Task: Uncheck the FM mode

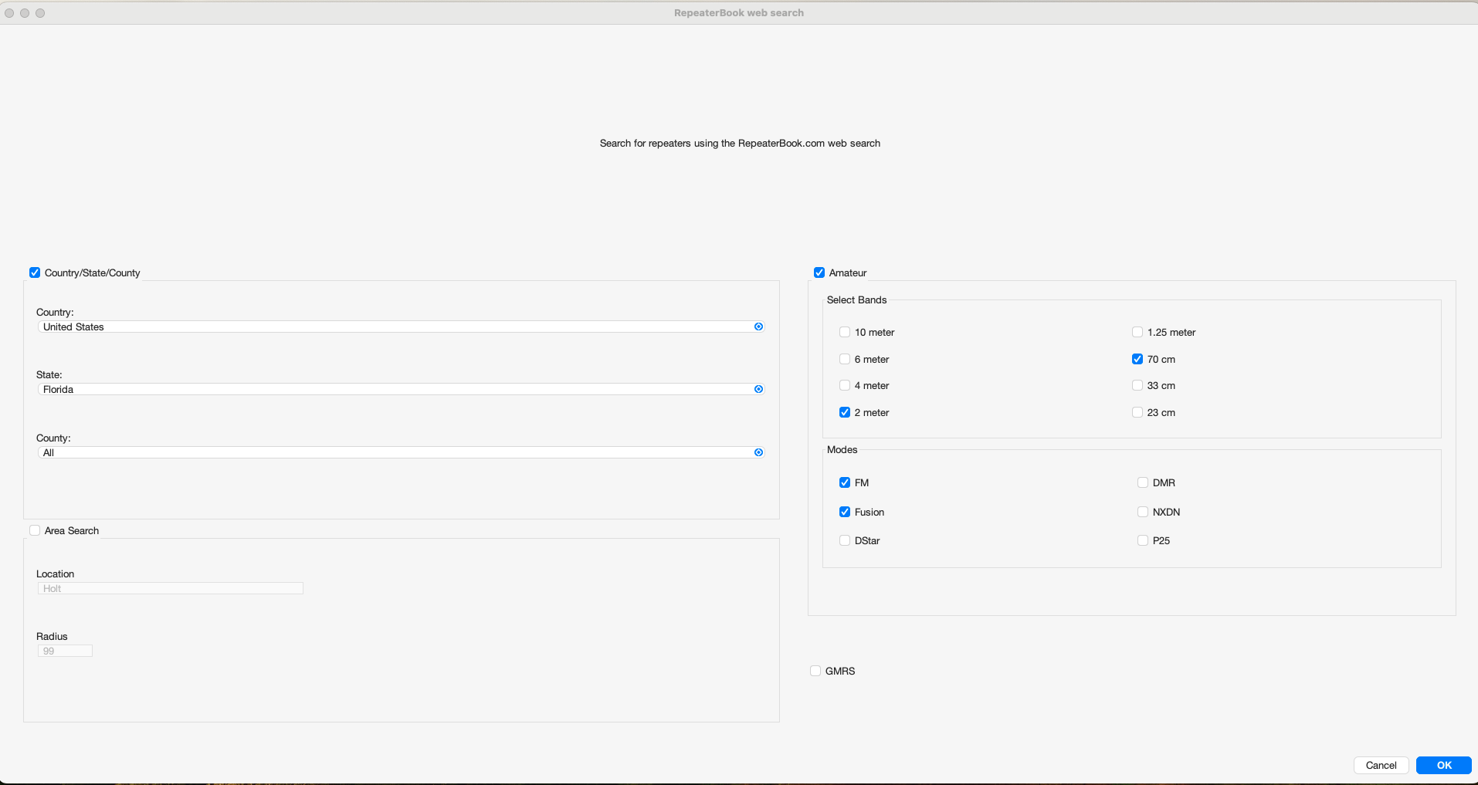Action: point(845,482)
